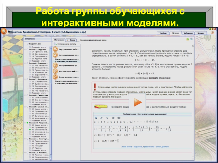Insert the plus operator in the laboratory
Image resolution: width=218 pixels, height=163 pixels.
point(135,122)
